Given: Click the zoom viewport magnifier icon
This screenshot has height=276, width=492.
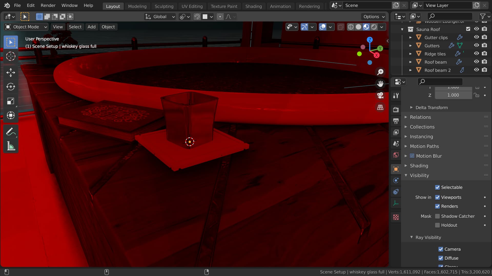Looking at the screenshot, I should pos(380,72).
